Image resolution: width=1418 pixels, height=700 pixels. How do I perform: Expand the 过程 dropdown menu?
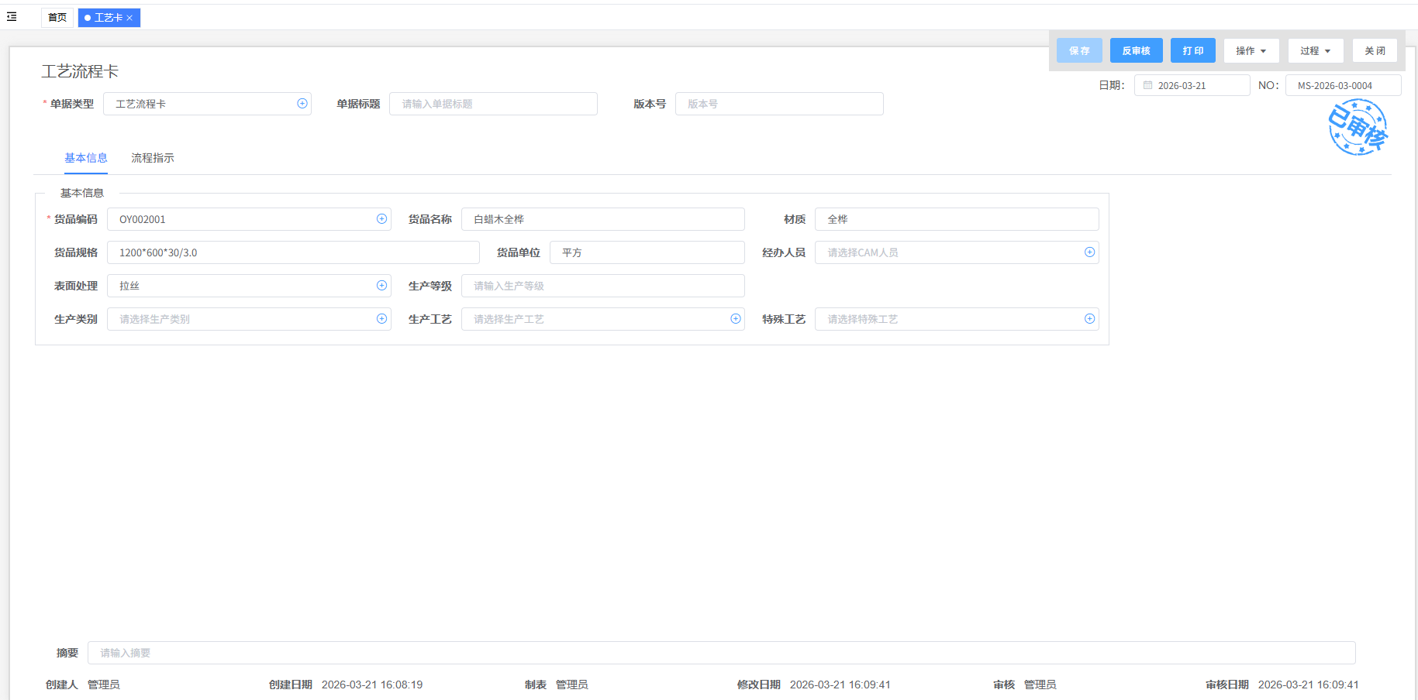tap(1315, 51)
